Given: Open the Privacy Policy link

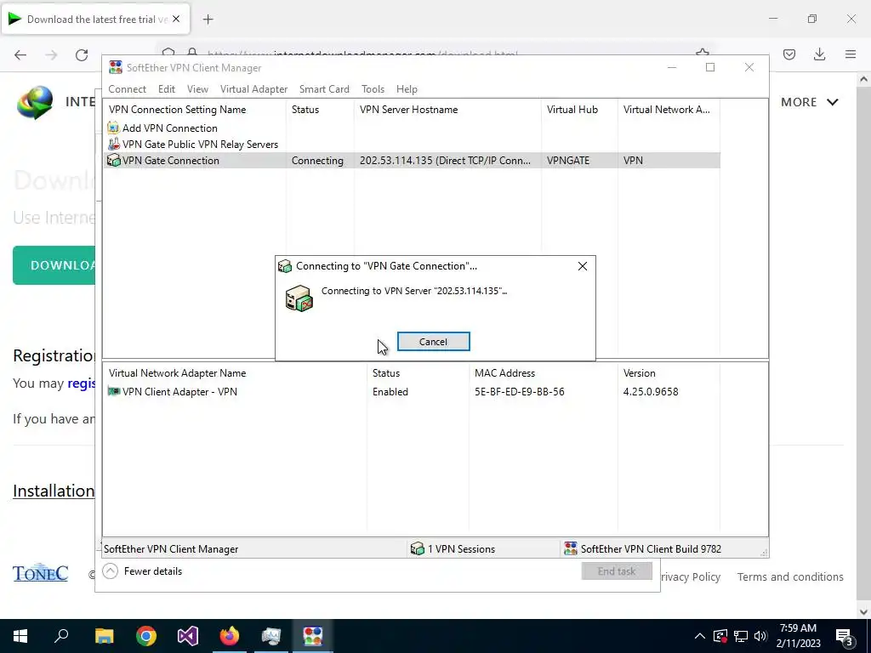Looking at the screenshot, I should (691, 577).
